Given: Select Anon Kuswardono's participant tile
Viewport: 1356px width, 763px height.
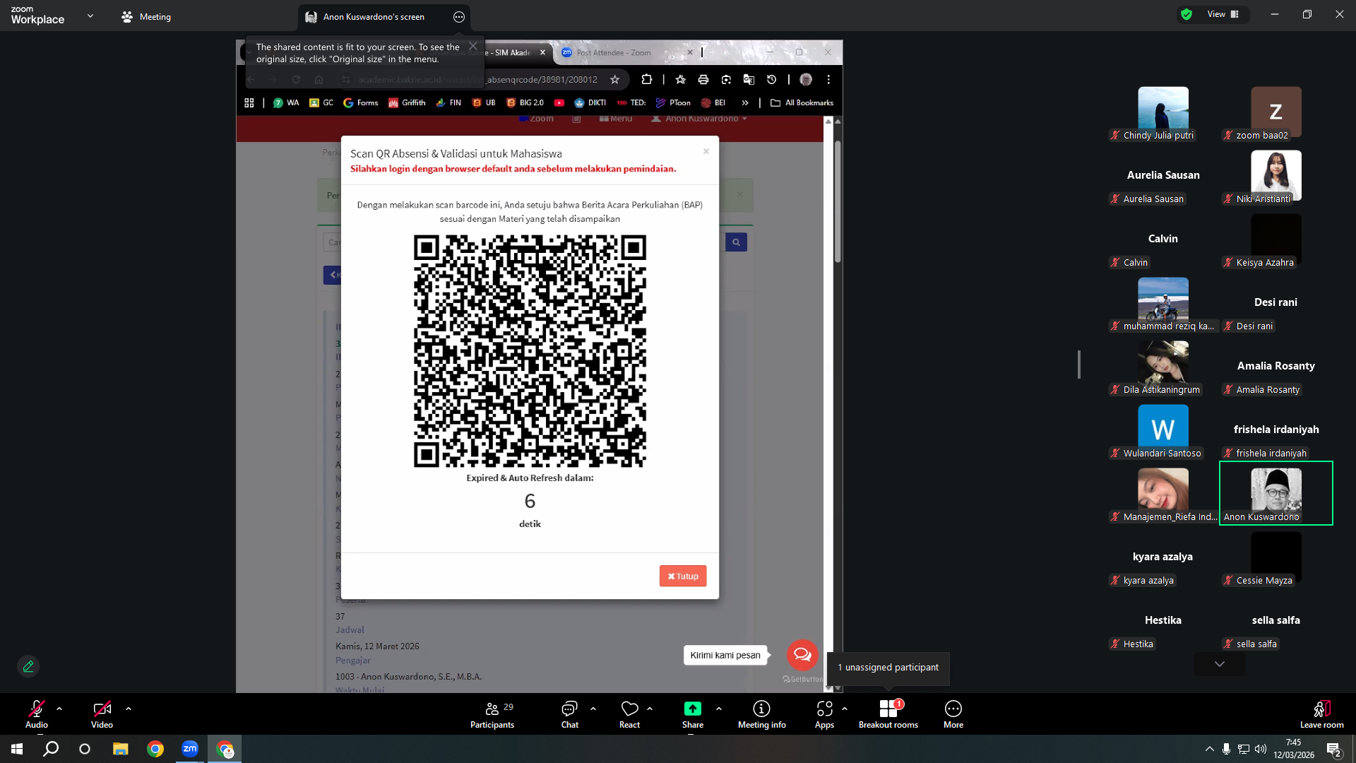Looking at the screenshot, I should point(1276,493).
